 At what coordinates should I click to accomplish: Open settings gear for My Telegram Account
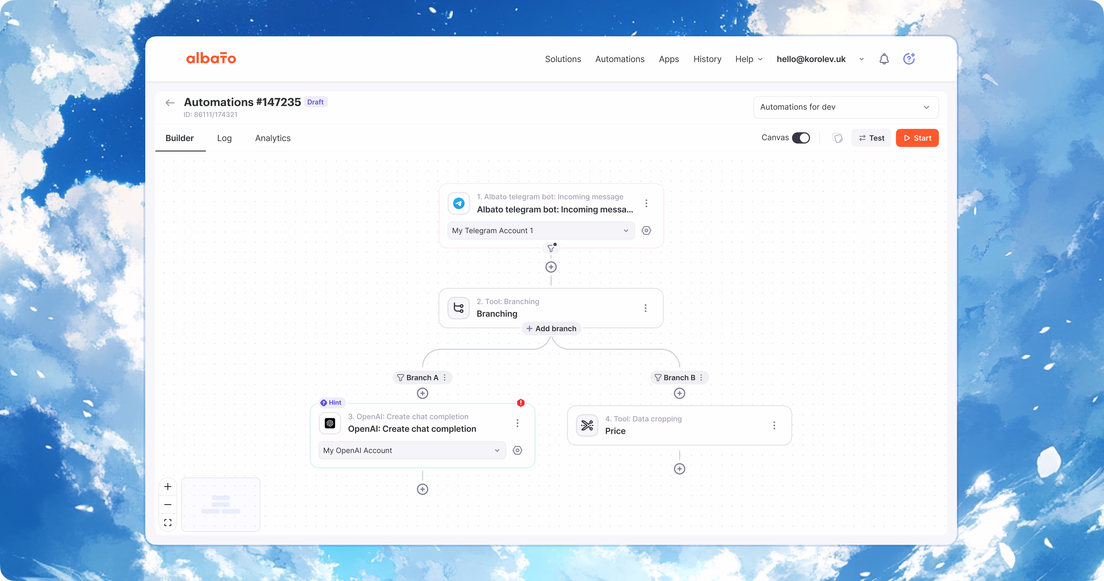point(646,231)
